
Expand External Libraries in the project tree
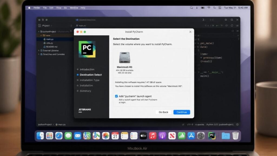39,51
